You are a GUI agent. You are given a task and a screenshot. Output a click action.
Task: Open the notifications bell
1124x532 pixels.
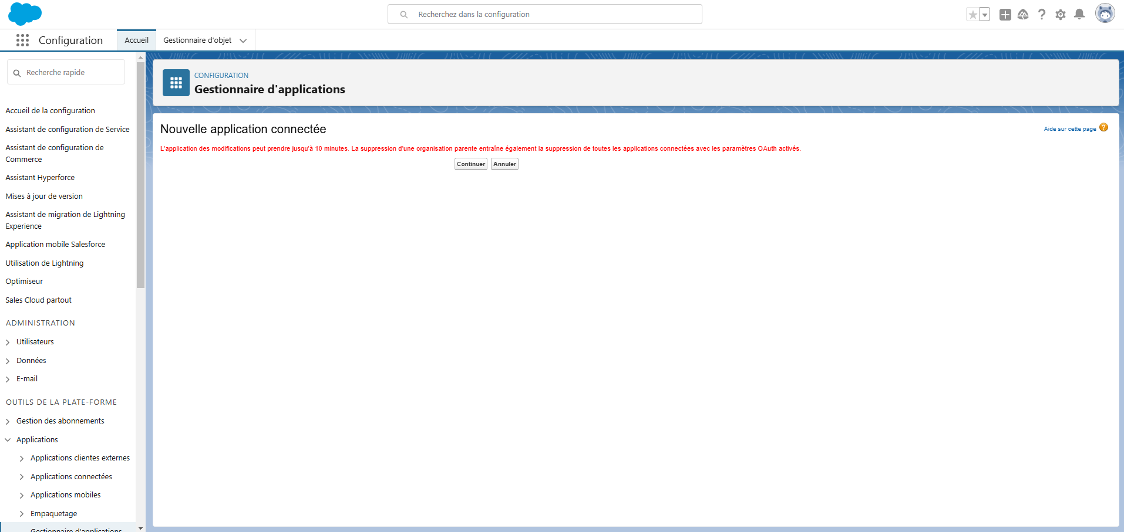click(1079, 14)
